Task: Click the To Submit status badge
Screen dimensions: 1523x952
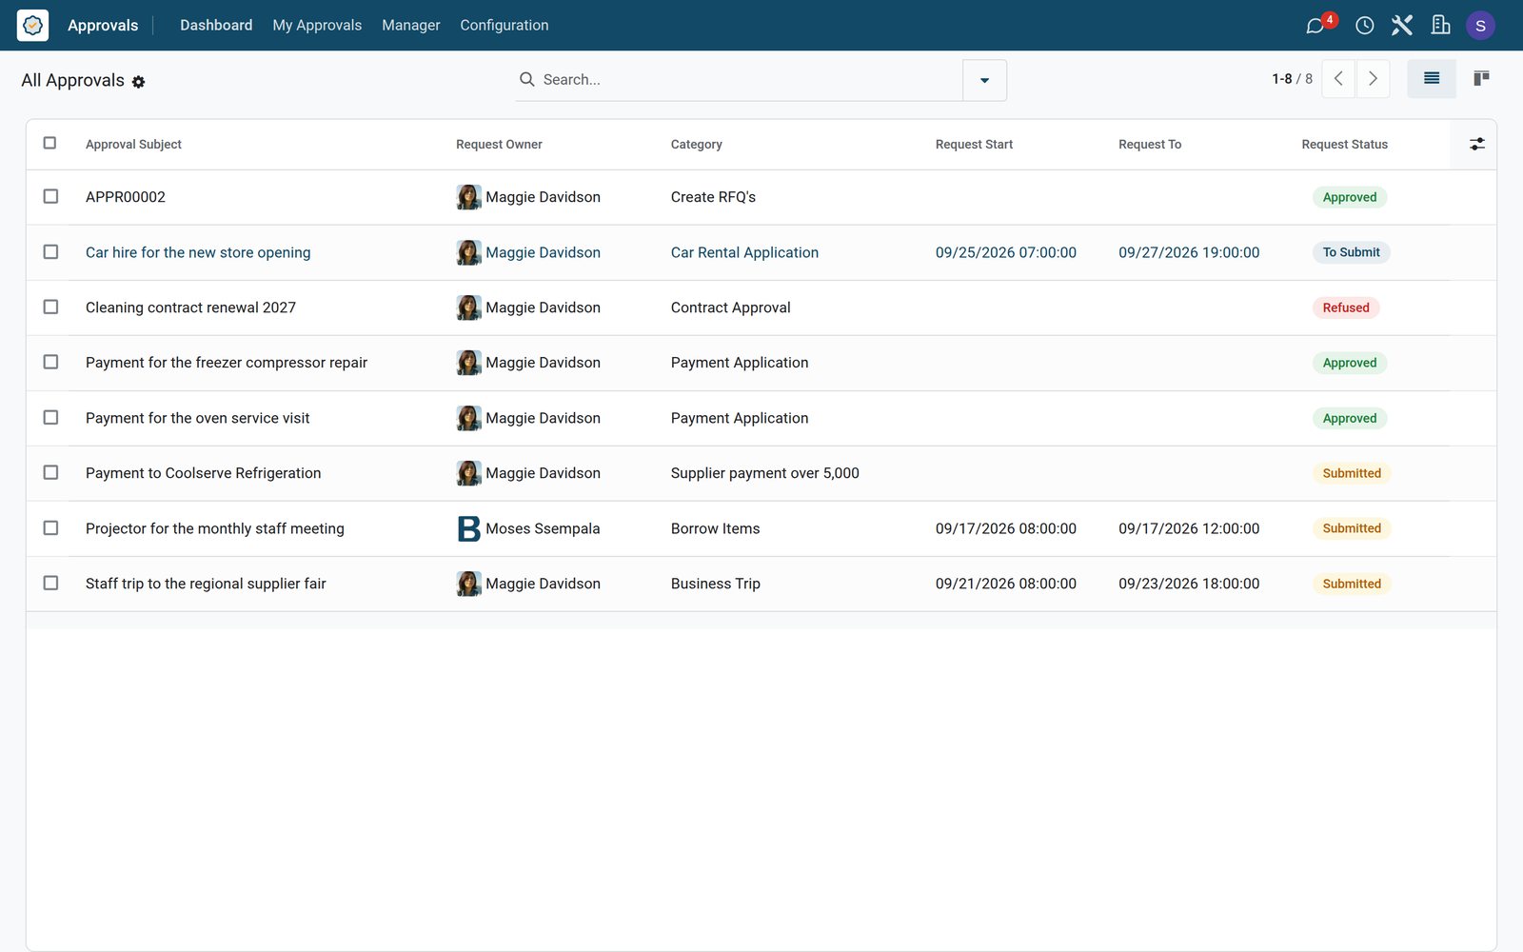Action: pos(1351,252)
